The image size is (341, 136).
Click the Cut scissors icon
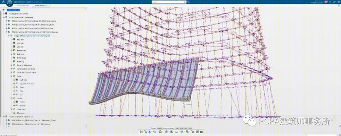click(x=141, y=132)
